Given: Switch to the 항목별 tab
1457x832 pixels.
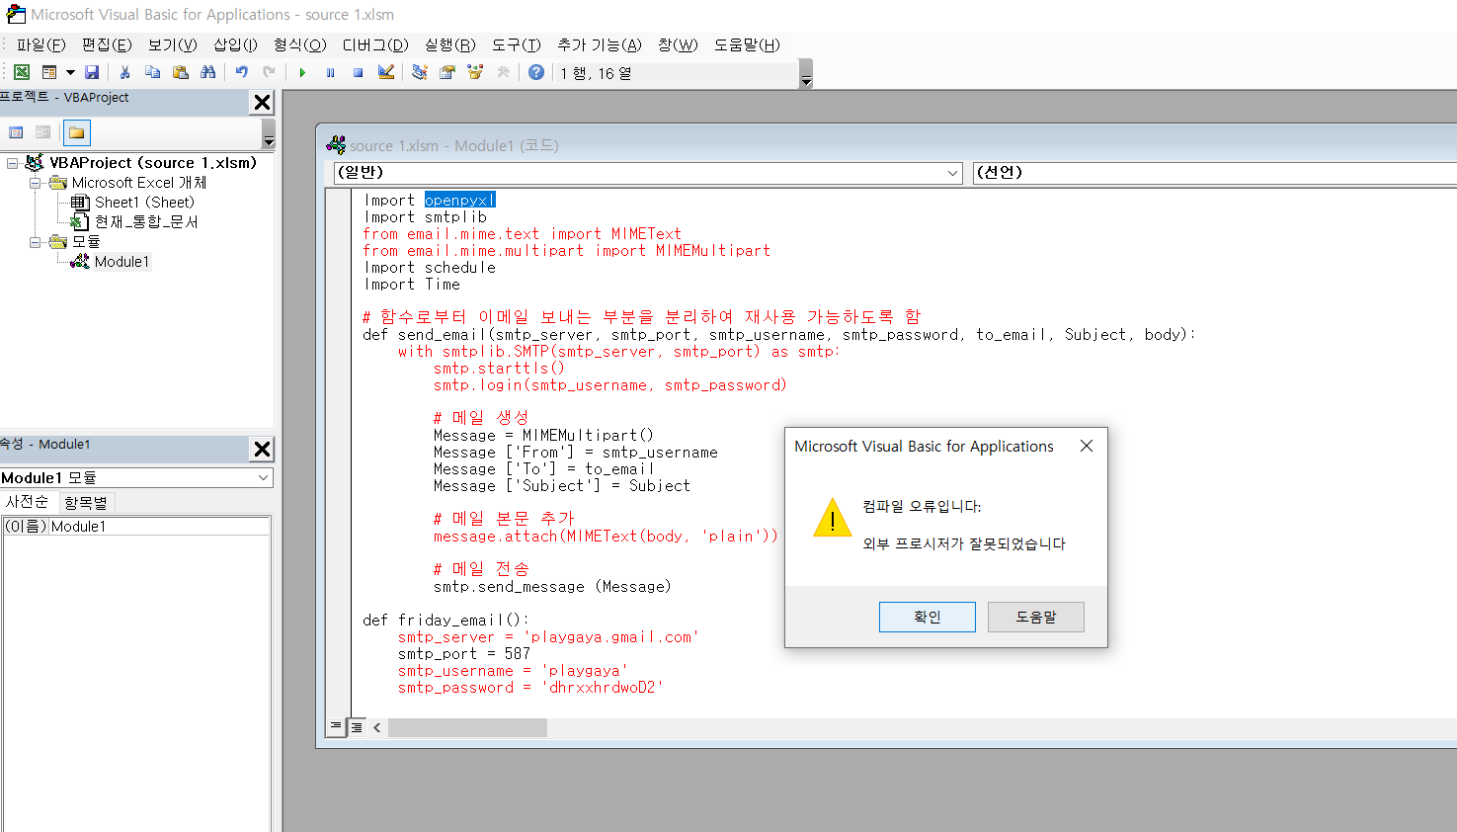Looking at the screenshot, I should point(86,502).
